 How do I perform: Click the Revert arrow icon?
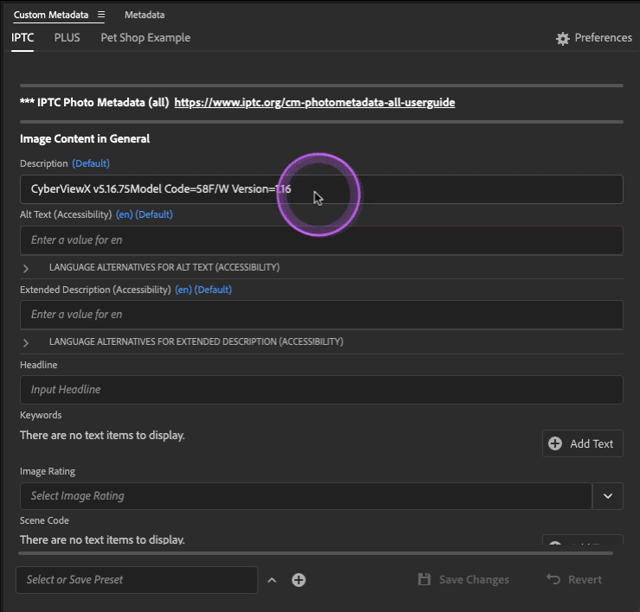pos(554,580)
